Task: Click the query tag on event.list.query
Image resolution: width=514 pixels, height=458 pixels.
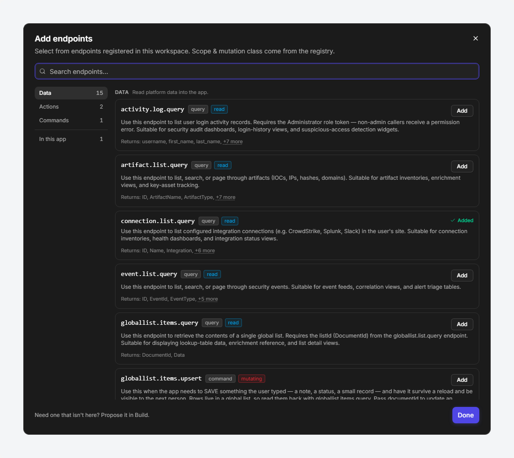Action: click(x=191, y=274)
